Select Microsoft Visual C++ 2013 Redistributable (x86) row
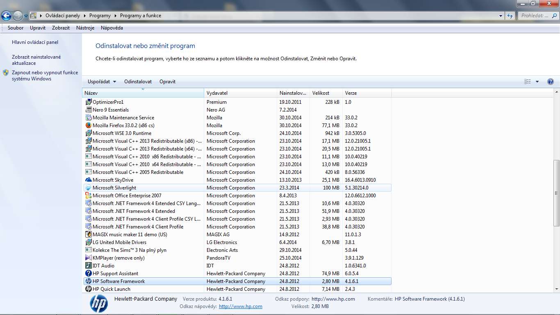 click(237, 141)
